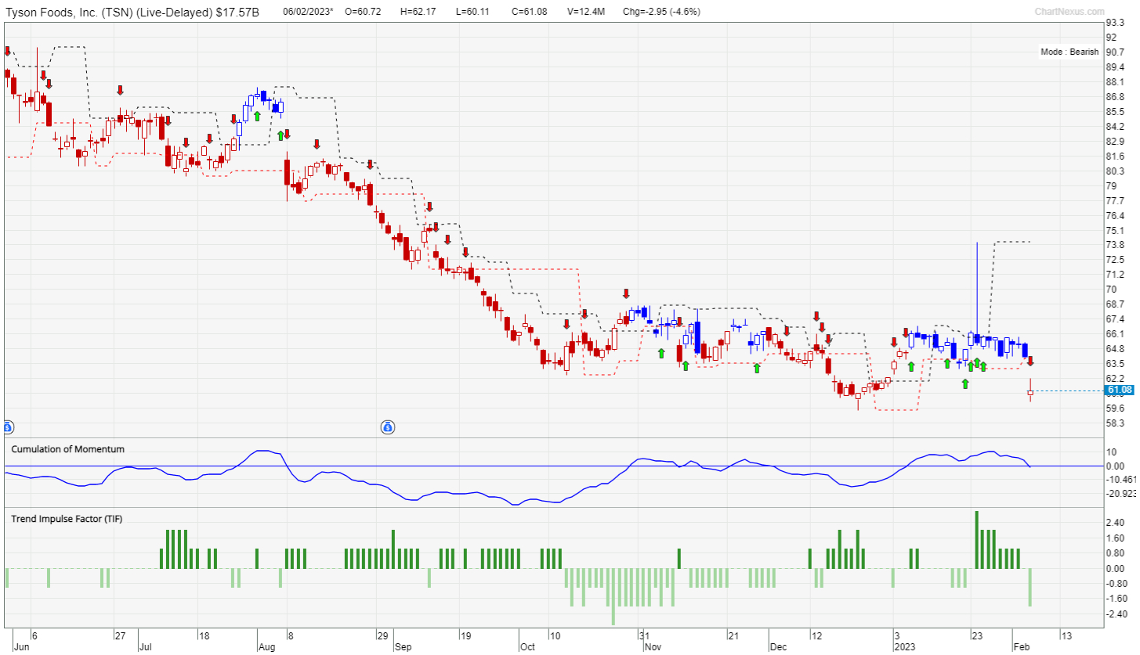Click the dividend dollar icon near September

pos(388,427)
